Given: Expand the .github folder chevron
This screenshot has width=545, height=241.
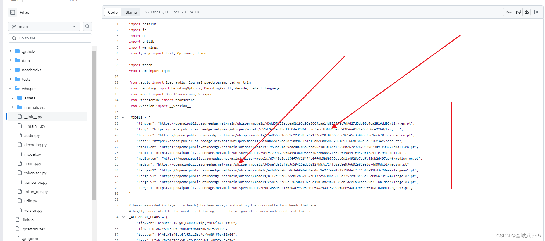Looking at the screenshot, I should 10,51.
